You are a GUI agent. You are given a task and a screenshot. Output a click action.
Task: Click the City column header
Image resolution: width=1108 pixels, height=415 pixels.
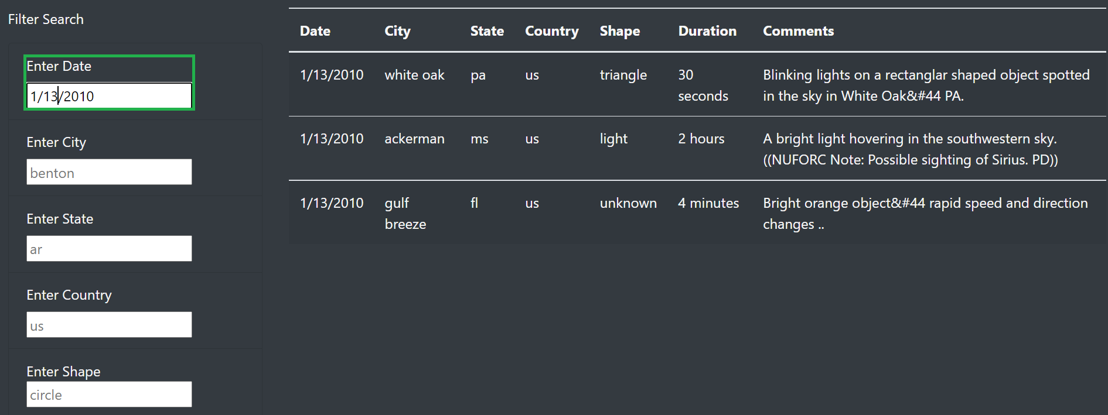397,30
